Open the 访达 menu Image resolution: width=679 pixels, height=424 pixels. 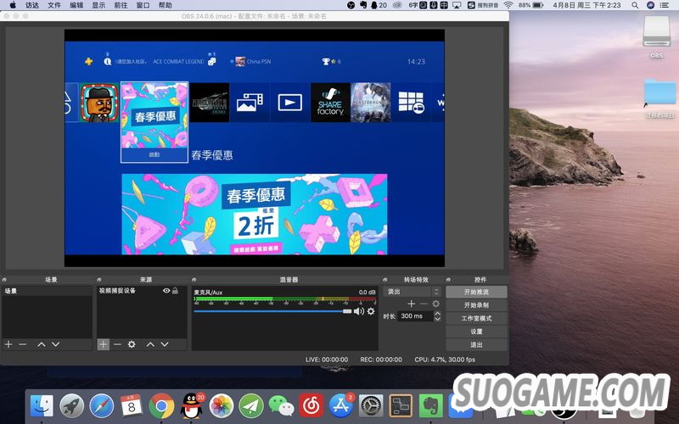pyautogui.click(x=32, y=5)
